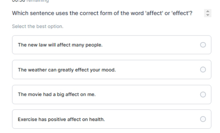Select radio for 'Exercise has positive affect' option
Viewport: 220px width, 133px height.
tap(203, 119)
